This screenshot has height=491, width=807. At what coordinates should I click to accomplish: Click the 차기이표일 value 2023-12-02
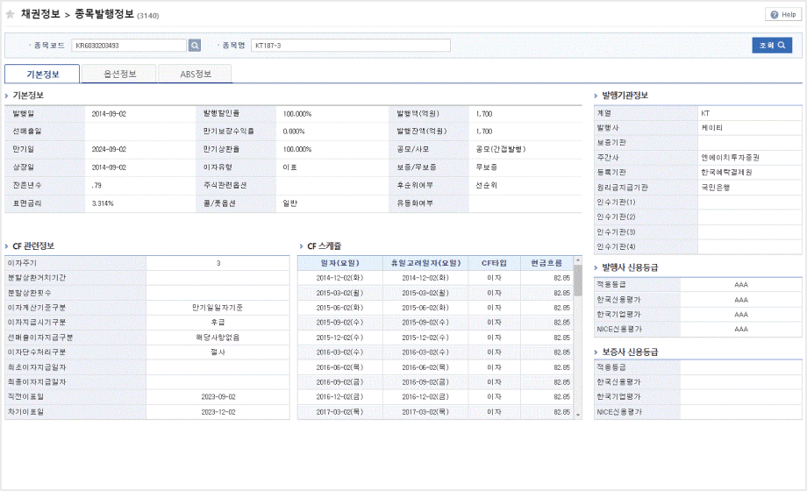(x=218, y=412)
